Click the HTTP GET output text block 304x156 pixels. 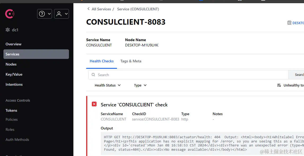coord(202,144)
